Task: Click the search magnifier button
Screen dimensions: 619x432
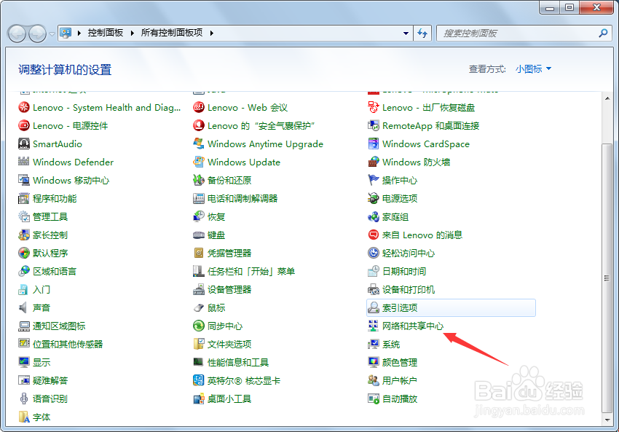Action: [603, 34]
